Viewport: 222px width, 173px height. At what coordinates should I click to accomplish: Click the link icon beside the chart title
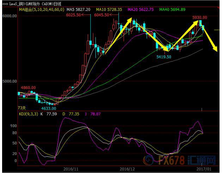pyautogui.click(x=5, y=4)
